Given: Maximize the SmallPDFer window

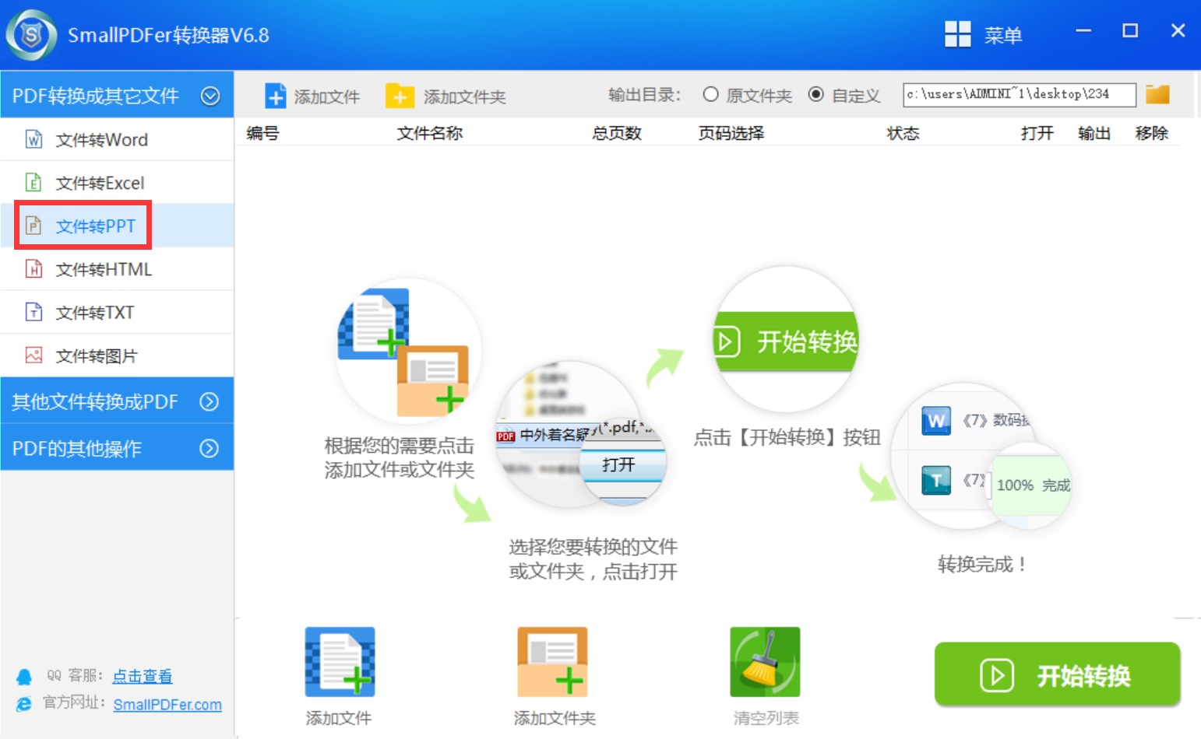Looking at the screenshot, I should 1130,30.
